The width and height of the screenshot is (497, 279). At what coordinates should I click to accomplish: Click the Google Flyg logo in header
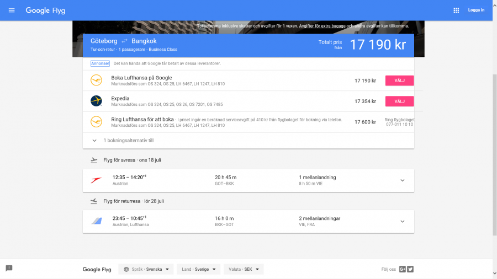click(x=46, y=10)
